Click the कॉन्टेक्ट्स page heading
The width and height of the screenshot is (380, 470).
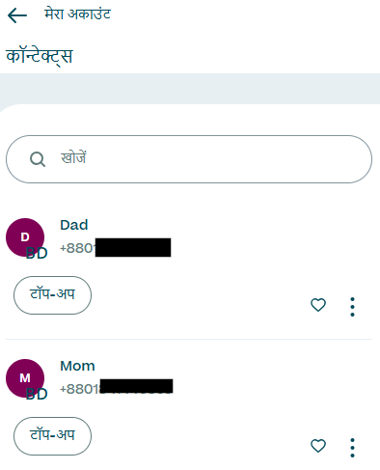40,56
